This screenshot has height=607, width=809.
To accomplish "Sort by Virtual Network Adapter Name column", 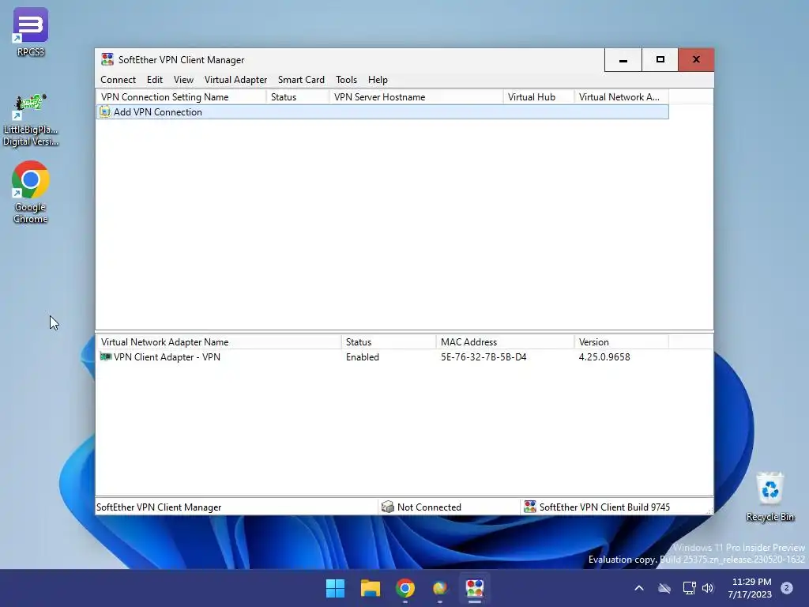I will pyautogui.click(x=219, y=341).
